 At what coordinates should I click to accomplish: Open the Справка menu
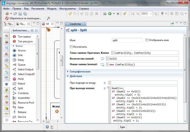point(84,9)
